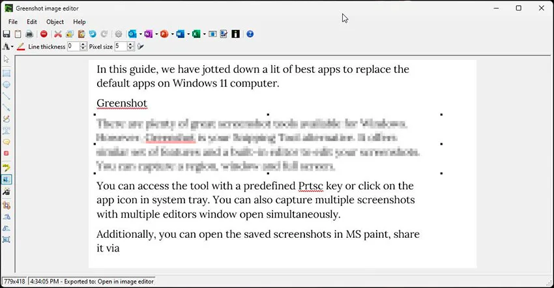
Task: Open the Help menu
Action: click(80, 22)
